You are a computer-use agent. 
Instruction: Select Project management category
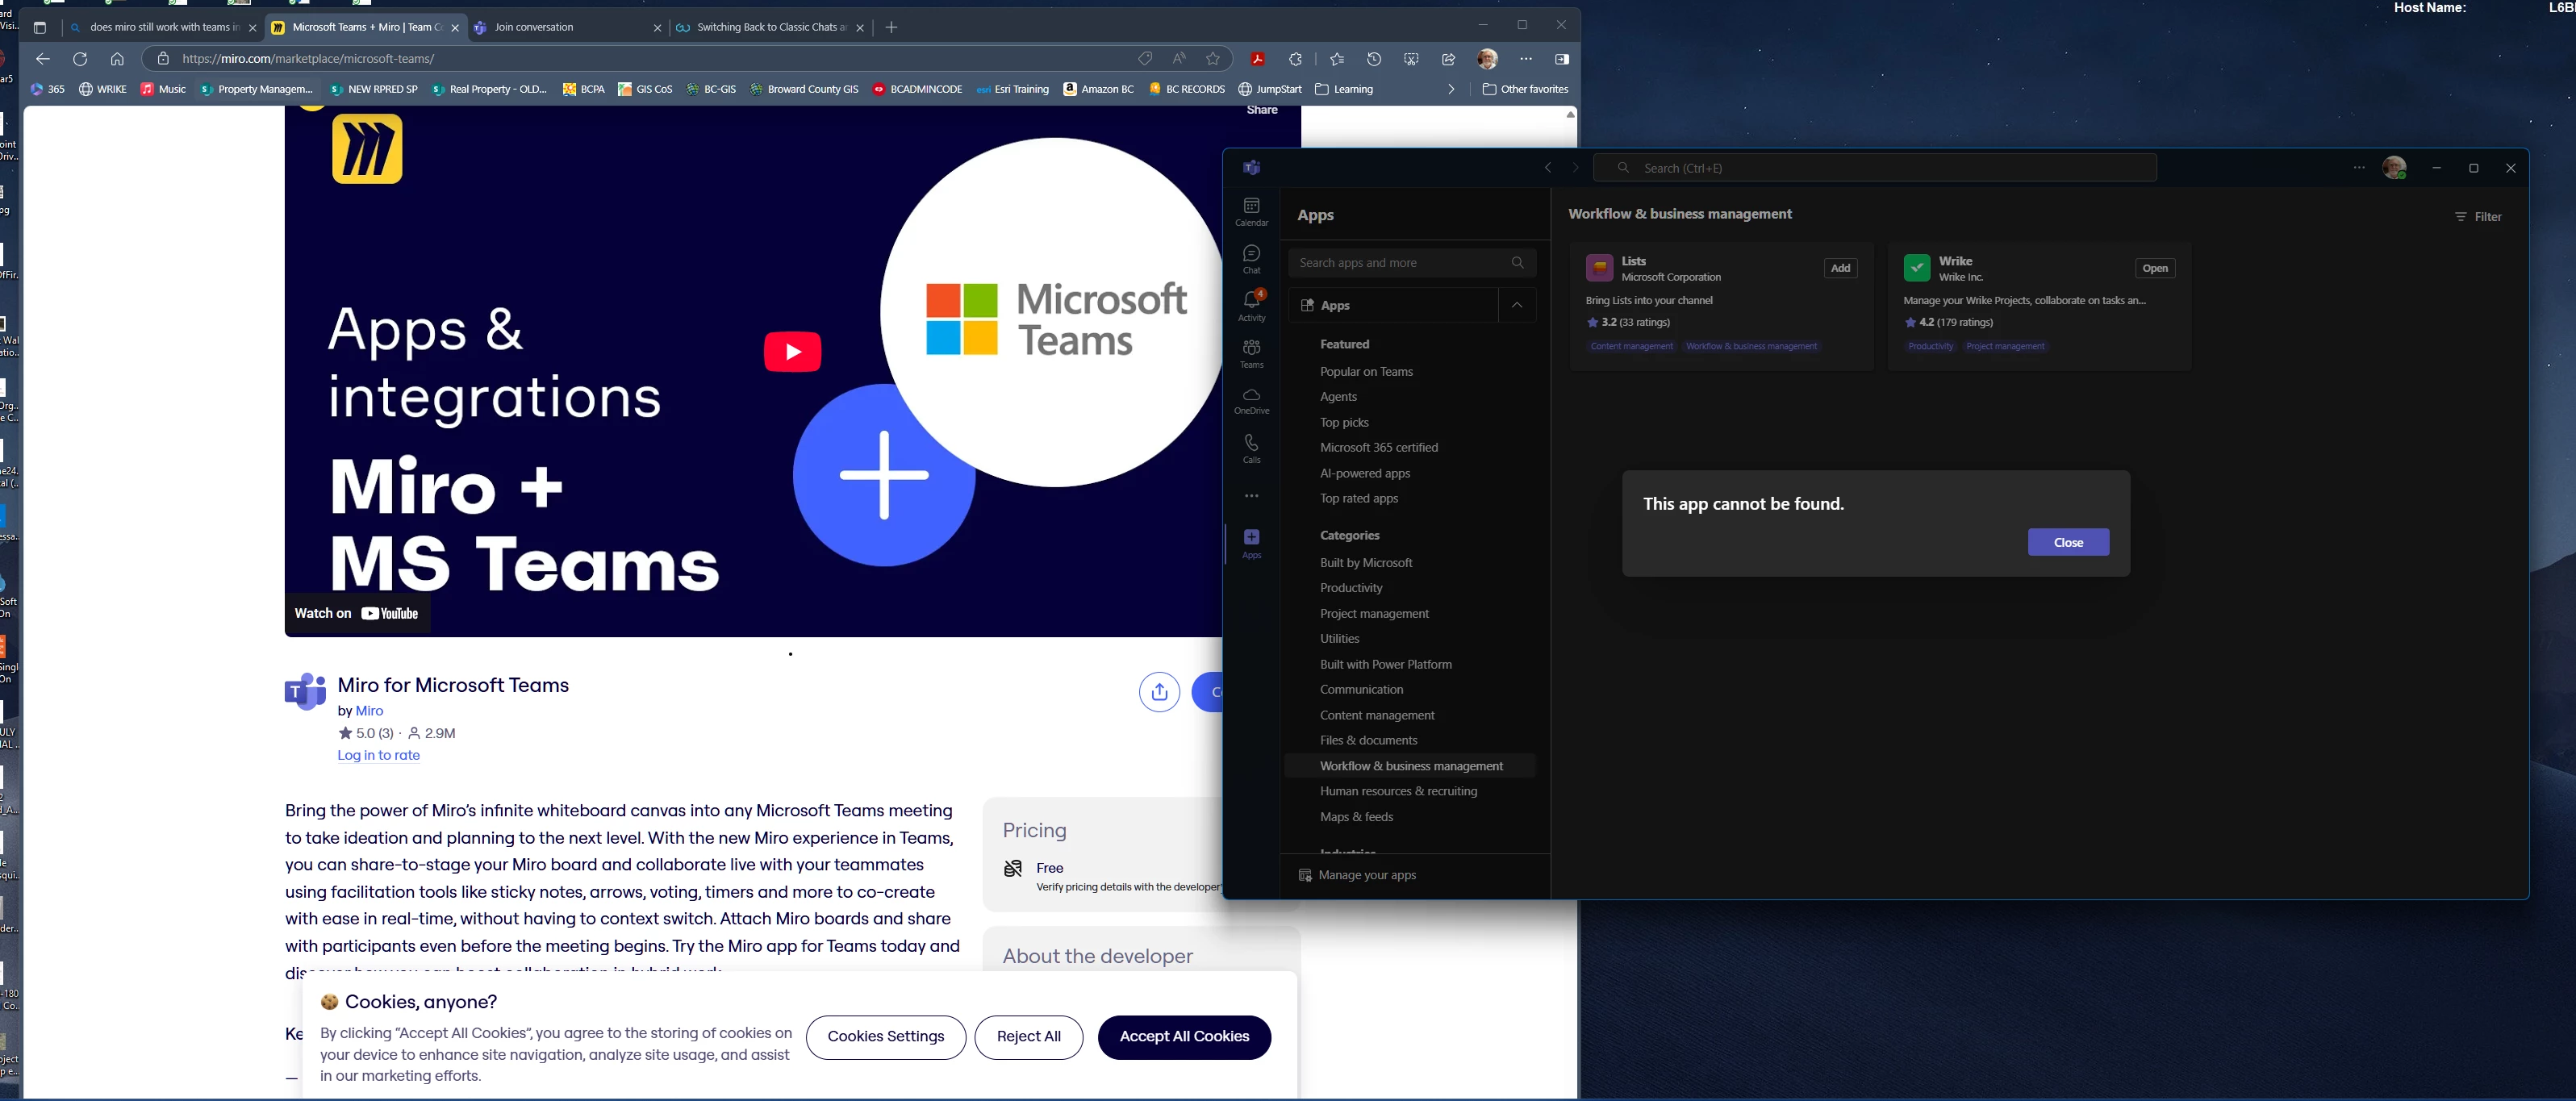tap(1374, 614)
